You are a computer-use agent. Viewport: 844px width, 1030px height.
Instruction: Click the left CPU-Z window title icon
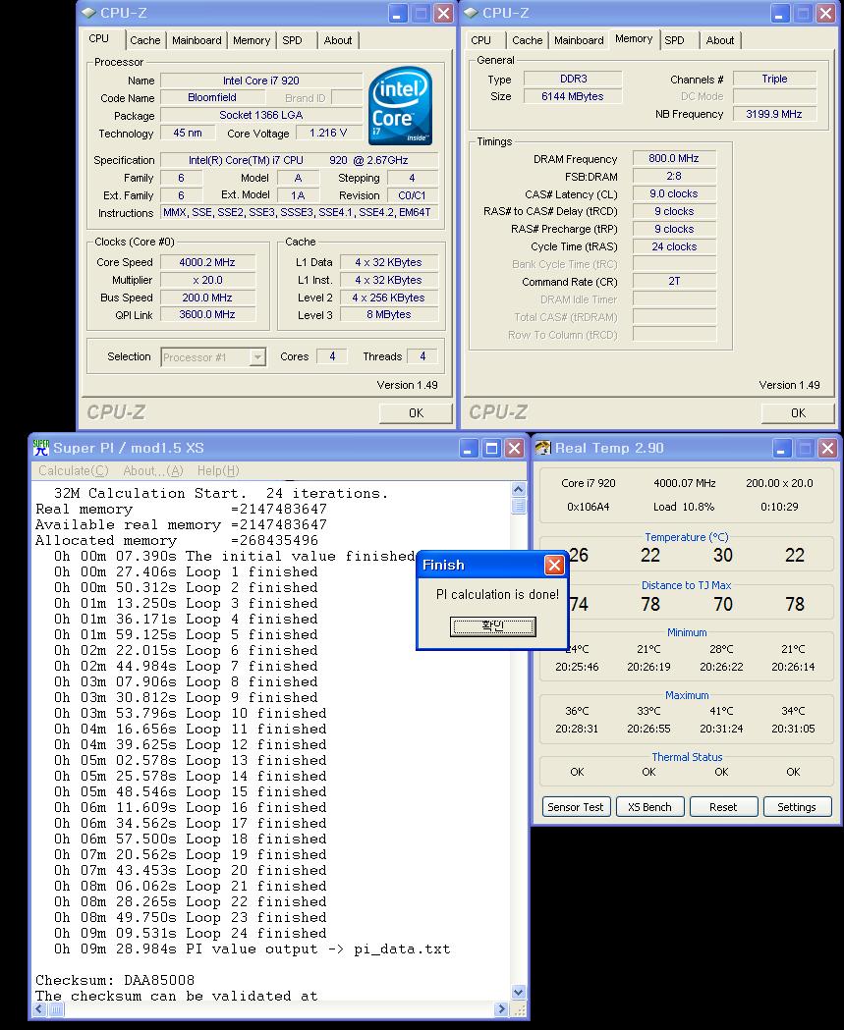pos(88,13)
